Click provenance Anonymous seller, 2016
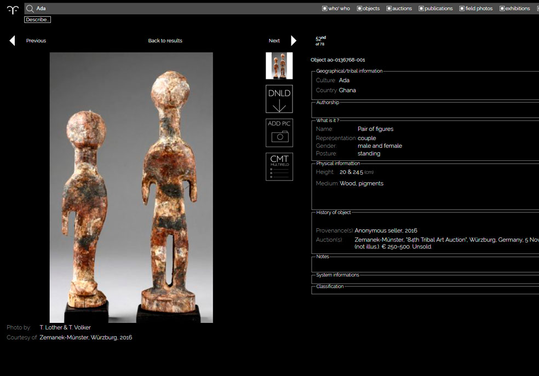The height and width of the screenshot is (376, 539). point(386,231)
